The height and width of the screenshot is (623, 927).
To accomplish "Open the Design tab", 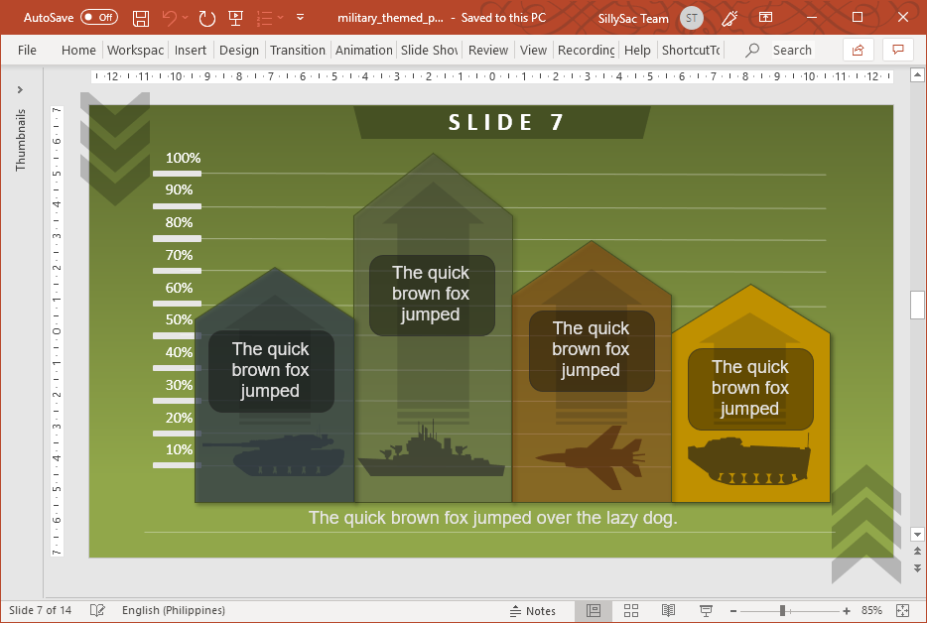I will [238, 50].
